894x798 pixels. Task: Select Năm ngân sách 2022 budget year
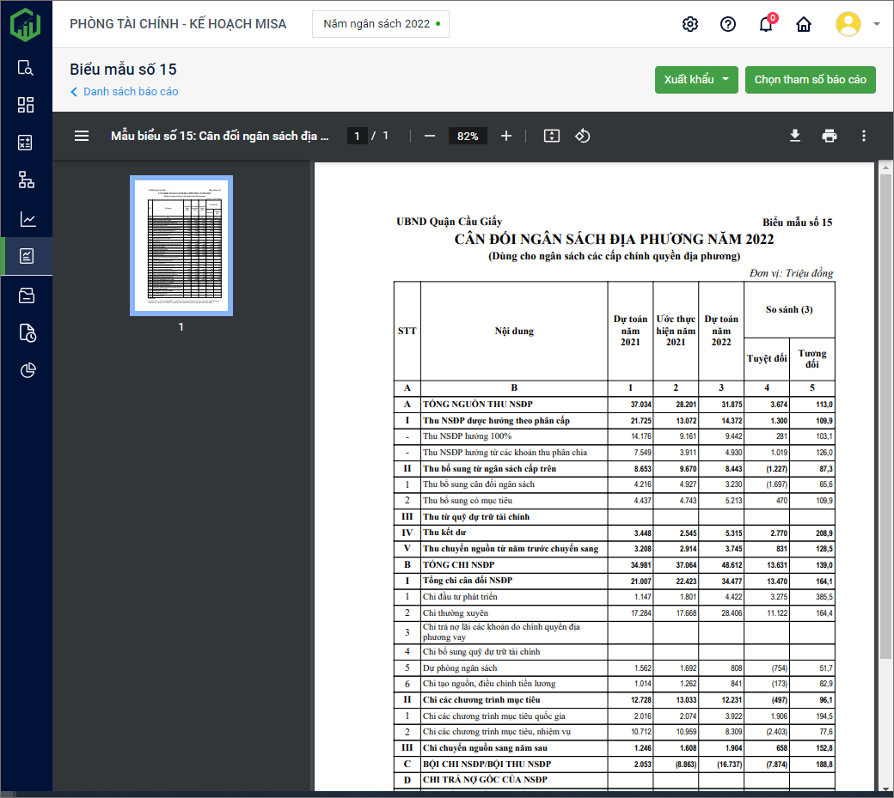[x=380, y=24]
